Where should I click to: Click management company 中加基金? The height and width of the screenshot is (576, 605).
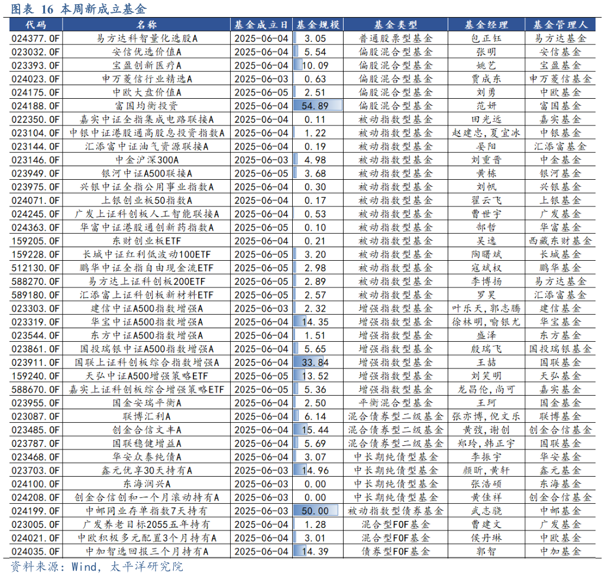(x=560, y=551)
